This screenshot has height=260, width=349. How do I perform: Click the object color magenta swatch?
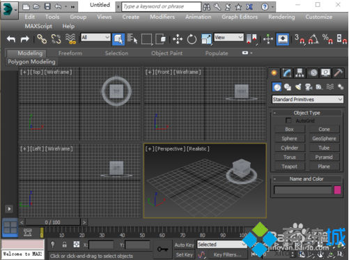tap(337, 190)
